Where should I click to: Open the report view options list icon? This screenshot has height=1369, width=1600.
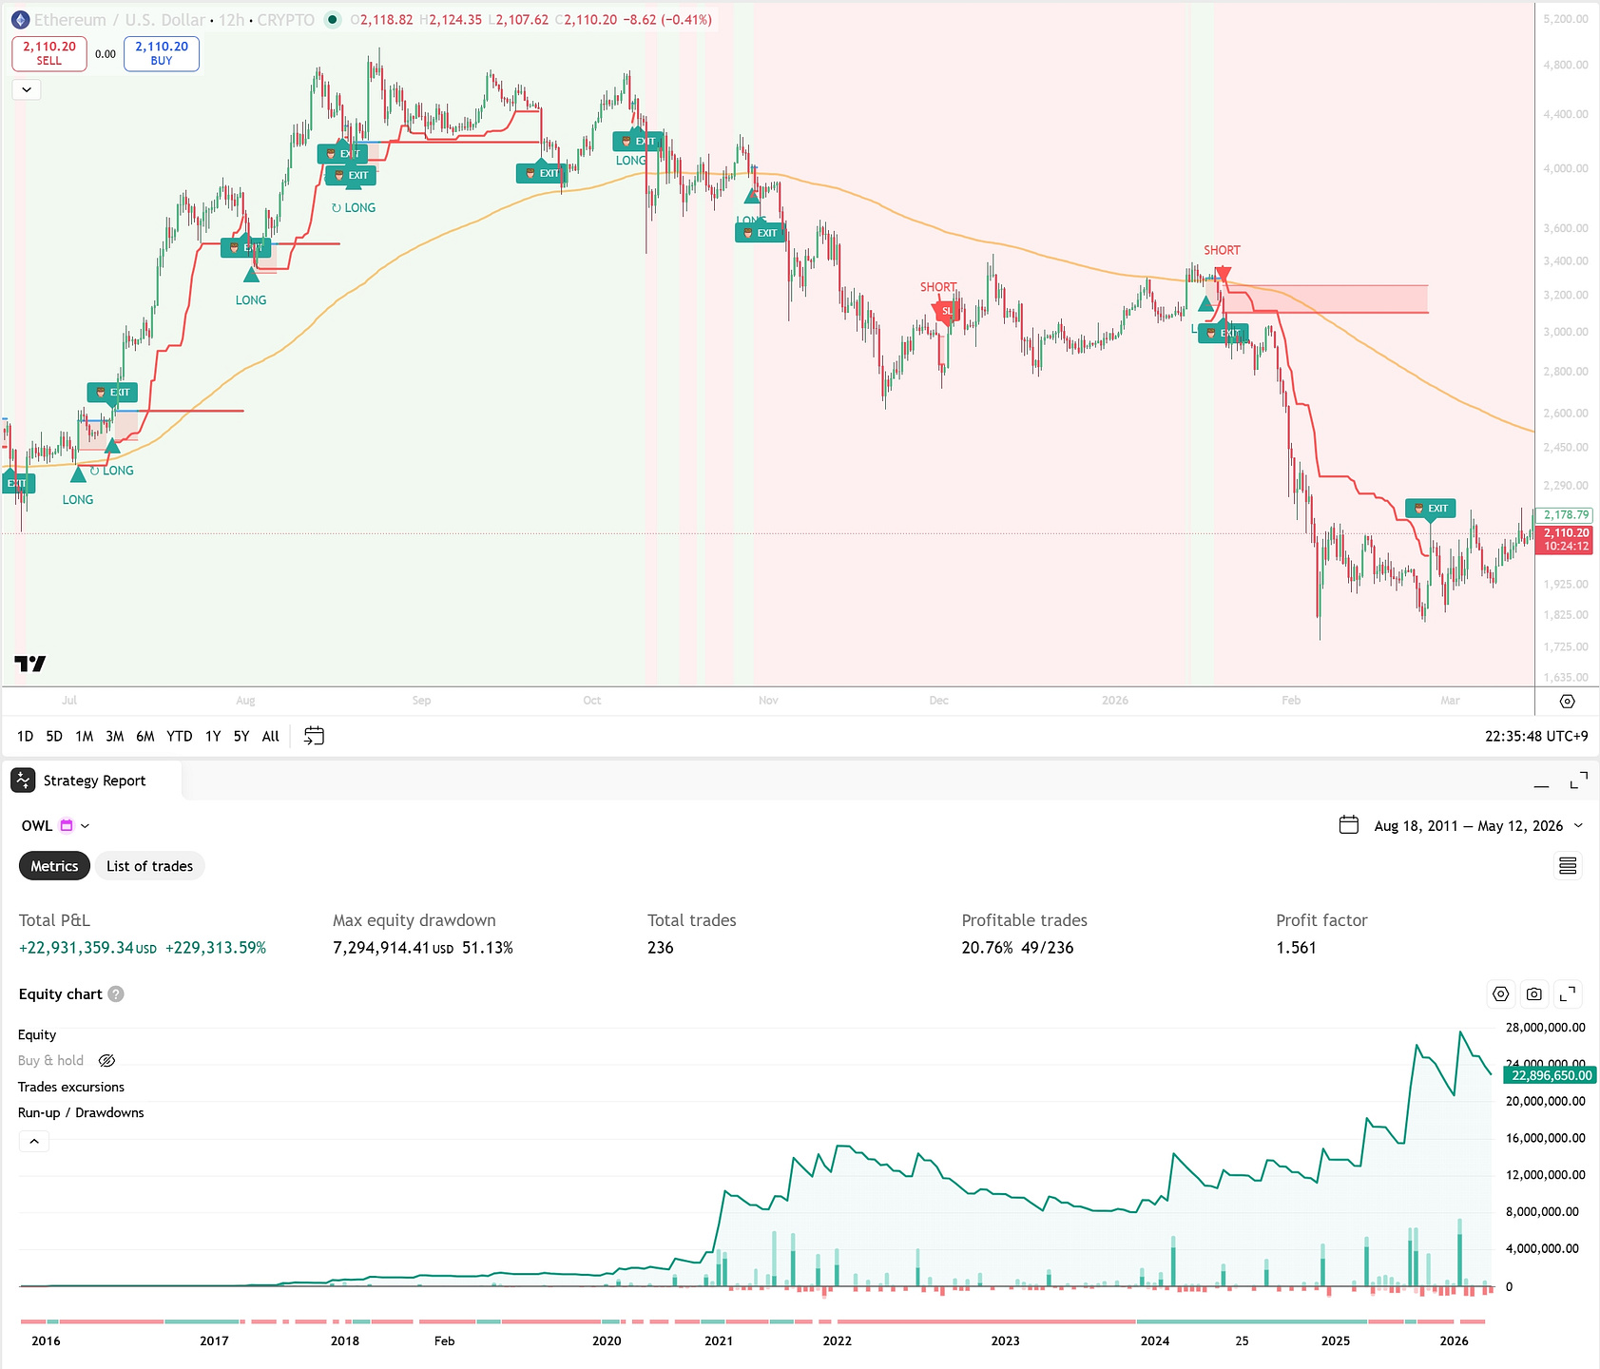[x=1568, y=866]
